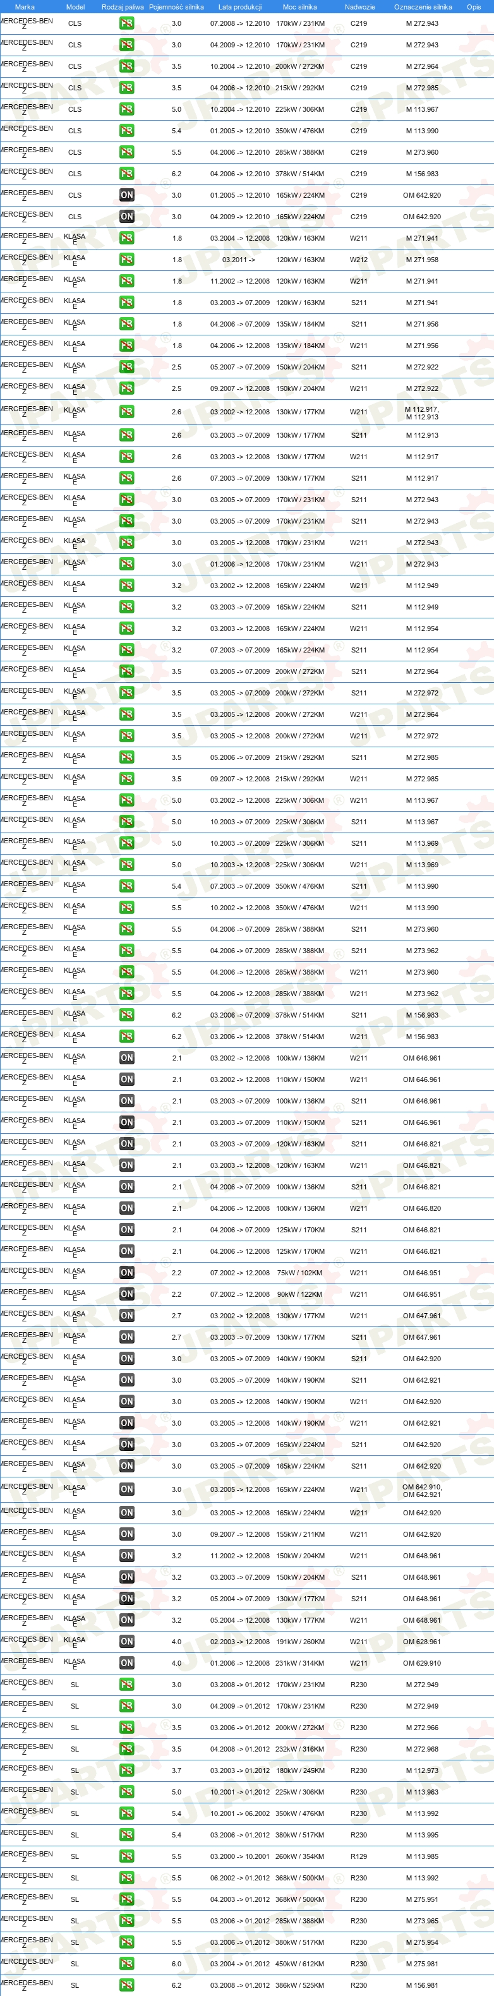Click engine code M 113.985
Viewport: 494px width, 1996px height.
[x=422, y=1857]
